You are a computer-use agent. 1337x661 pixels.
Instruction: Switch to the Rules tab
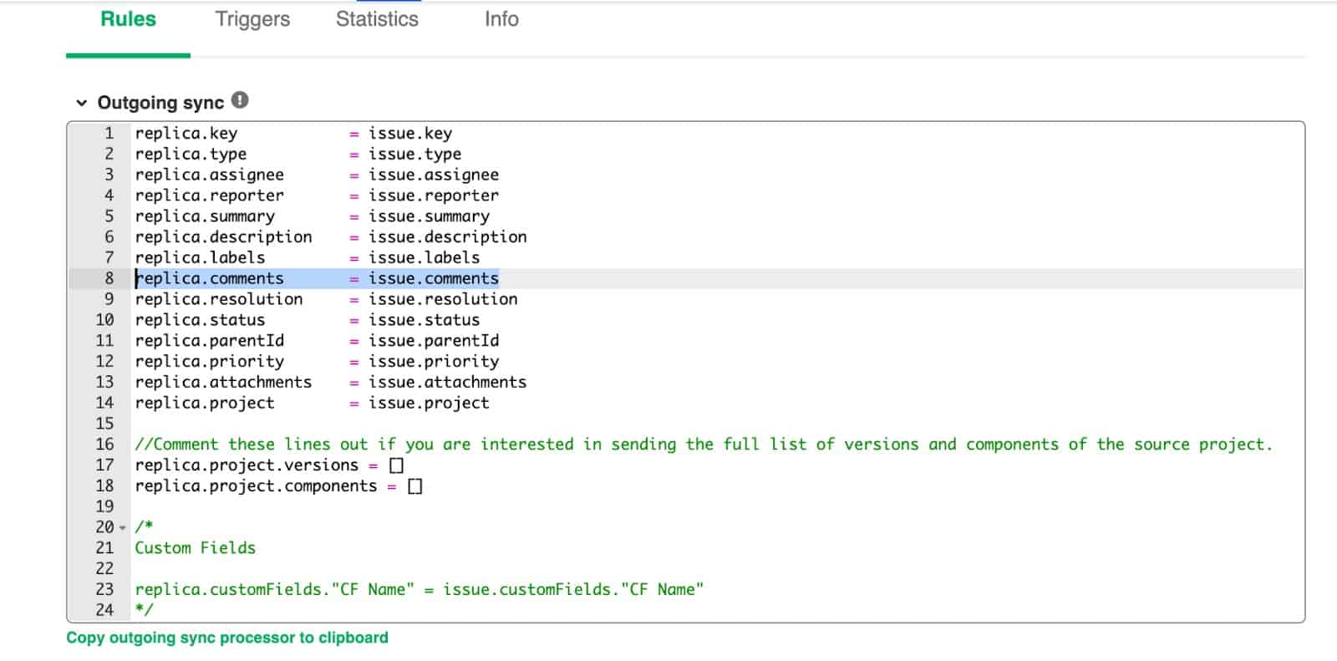coord(128,19)
